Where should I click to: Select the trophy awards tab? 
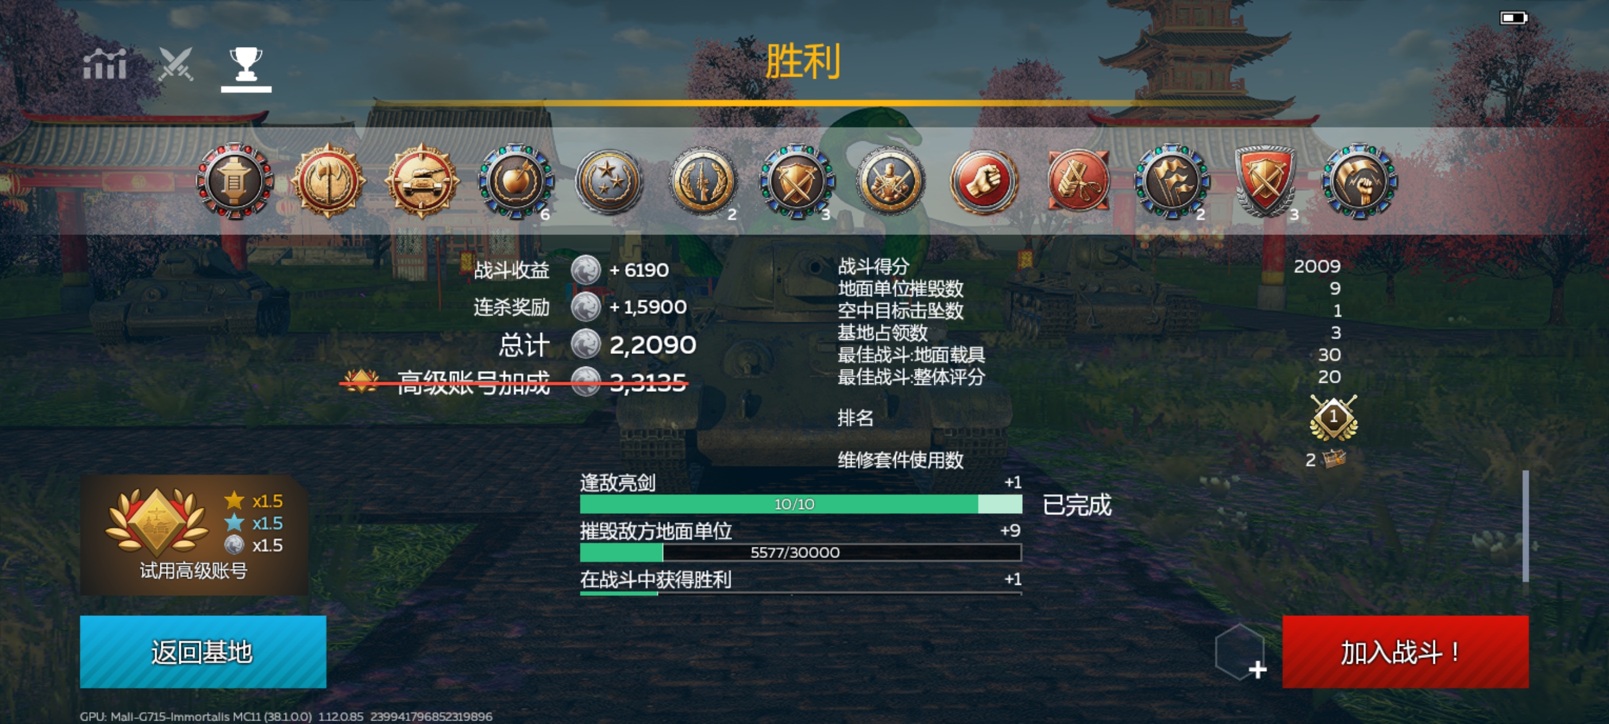[246, 64]
